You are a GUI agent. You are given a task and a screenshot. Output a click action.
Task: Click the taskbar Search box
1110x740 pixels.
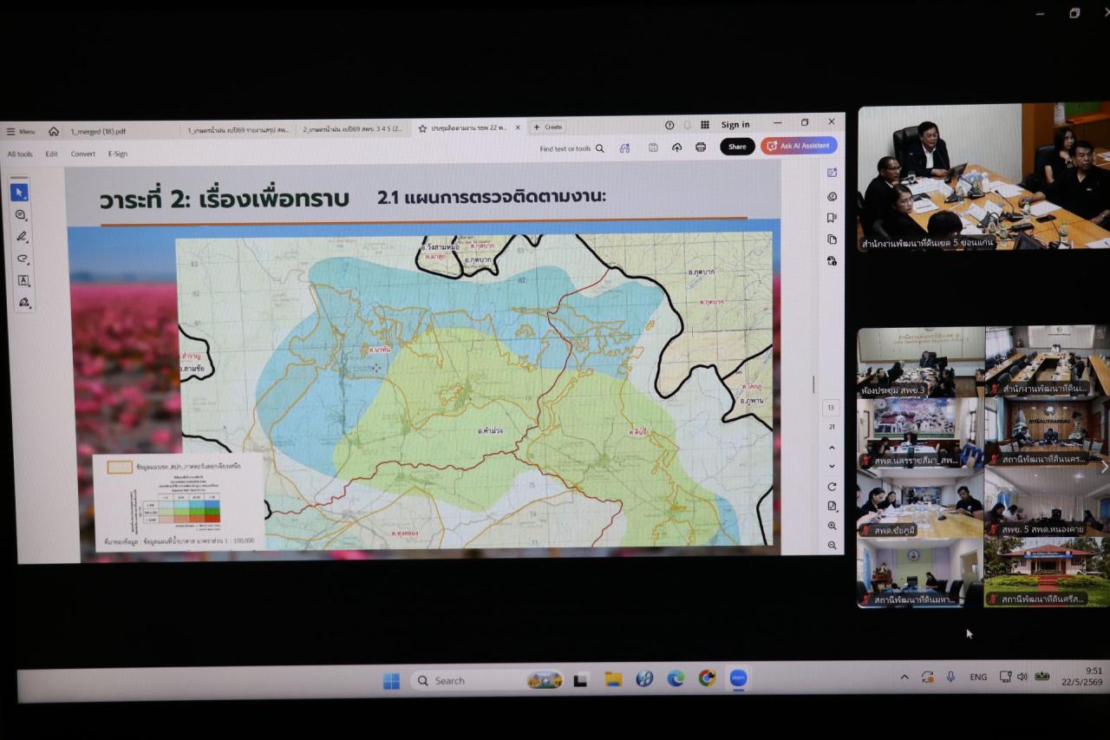487,680
